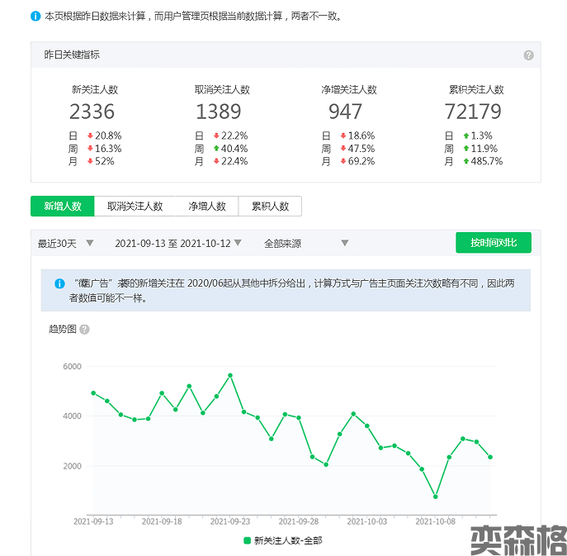
Task: Click green up arrow beside 40.4%
Action: (x=216, y=149)
